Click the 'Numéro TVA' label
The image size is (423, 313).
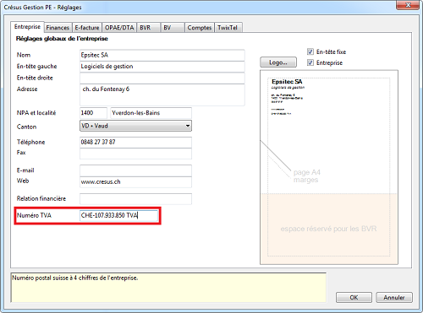pos(34,215)
